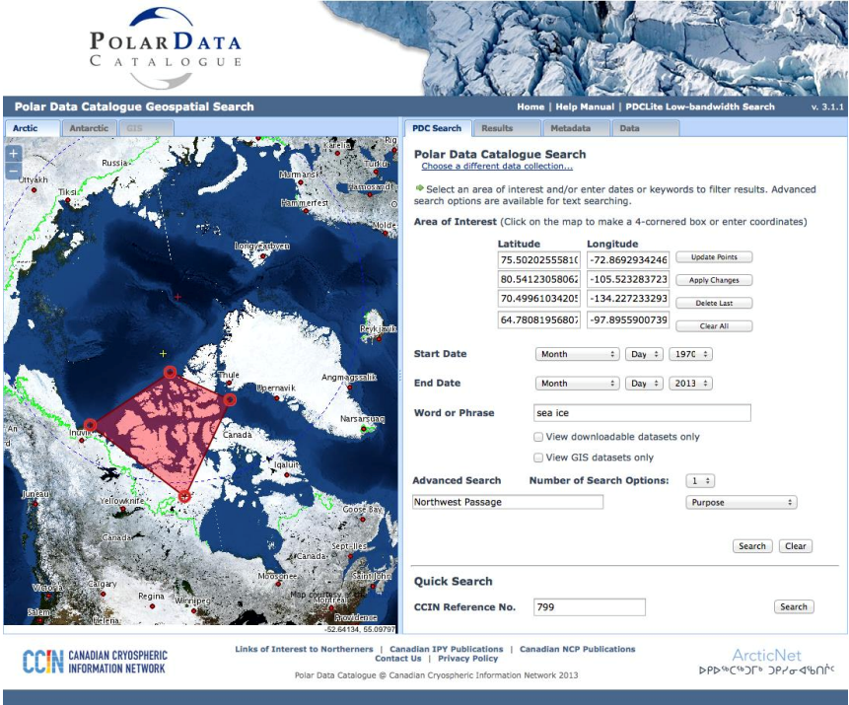The image size is (849, 705).
Task: Enable View downloadable datasets only
Action: (538, 437)
